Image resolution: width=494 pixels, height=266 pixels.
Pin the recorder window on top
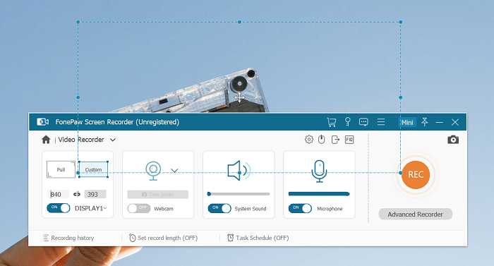(x=425, y=122)
